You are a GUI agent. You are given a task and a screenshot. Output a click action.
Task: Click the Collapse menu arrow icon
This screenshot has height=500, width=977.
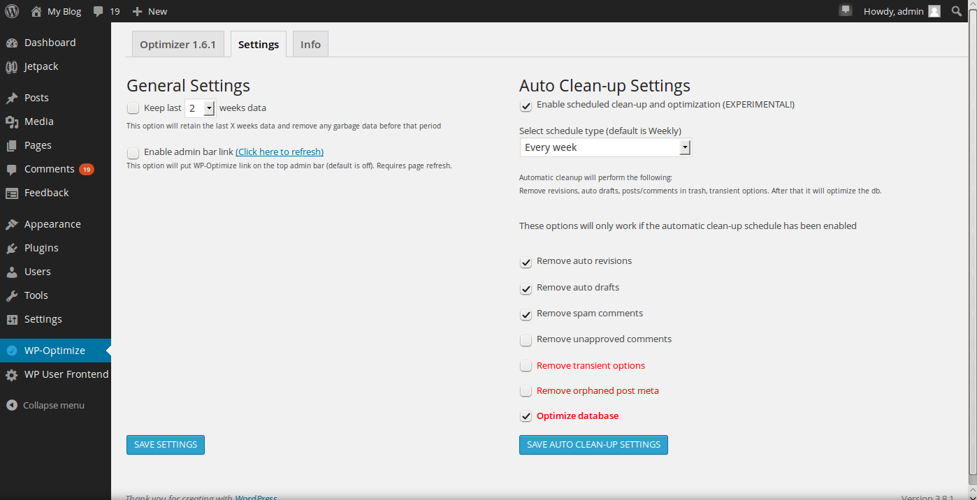tap(12, 406)
